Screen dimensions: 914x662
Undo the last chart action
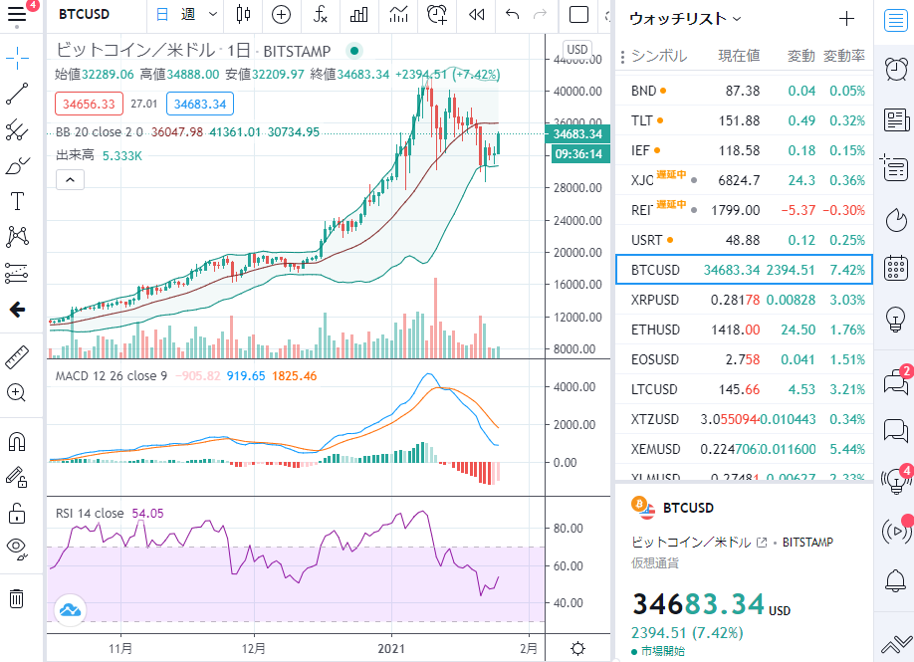coord(512,15)
